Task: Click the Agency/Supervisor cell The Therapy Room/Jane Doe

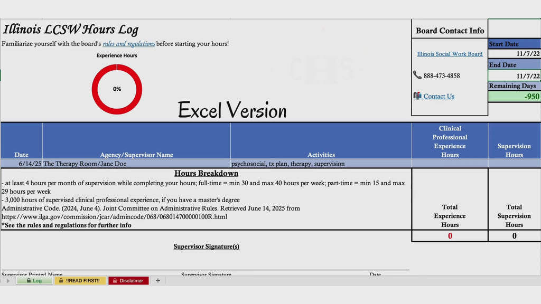Action: point(136,164)
